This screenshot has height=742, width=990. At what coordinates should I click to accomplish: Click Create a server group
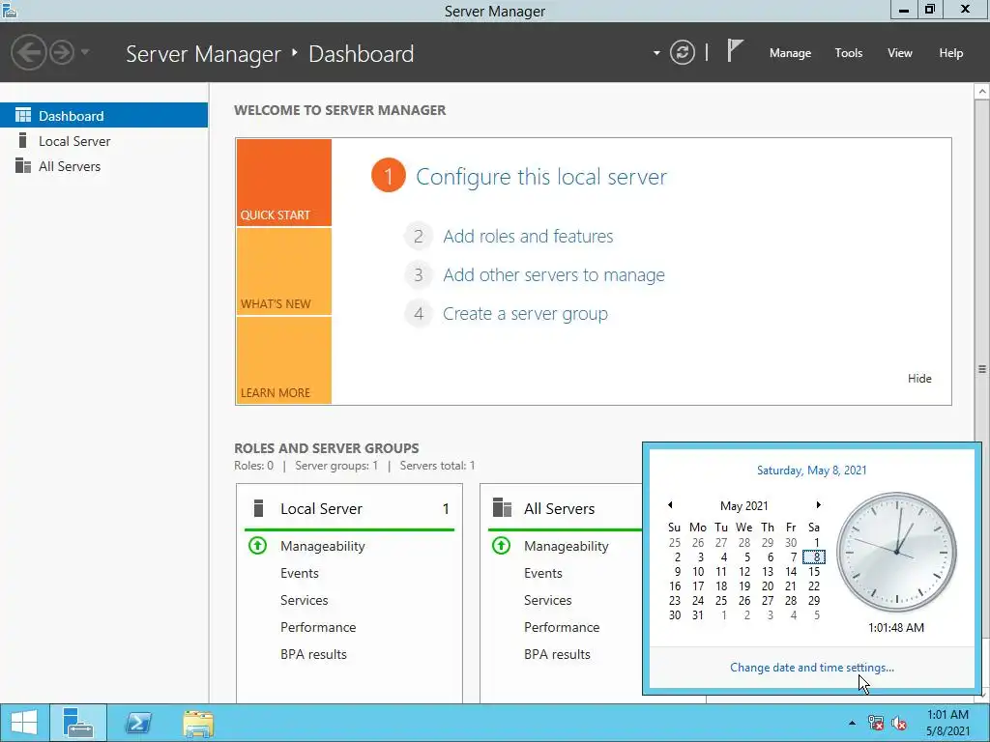coord(525,314)
